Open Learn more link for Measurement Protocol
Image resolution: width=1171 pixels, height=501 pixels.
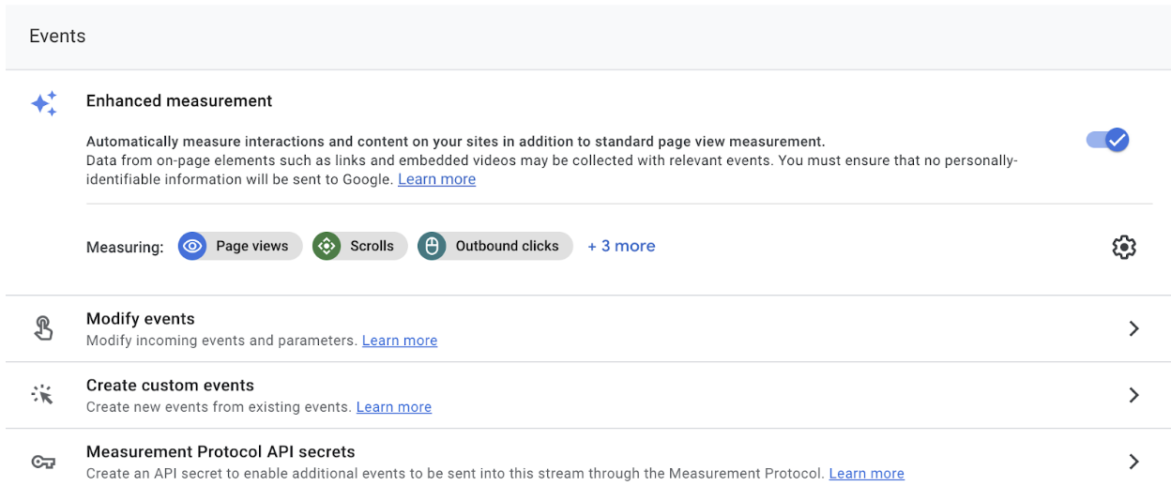point(866,474)
